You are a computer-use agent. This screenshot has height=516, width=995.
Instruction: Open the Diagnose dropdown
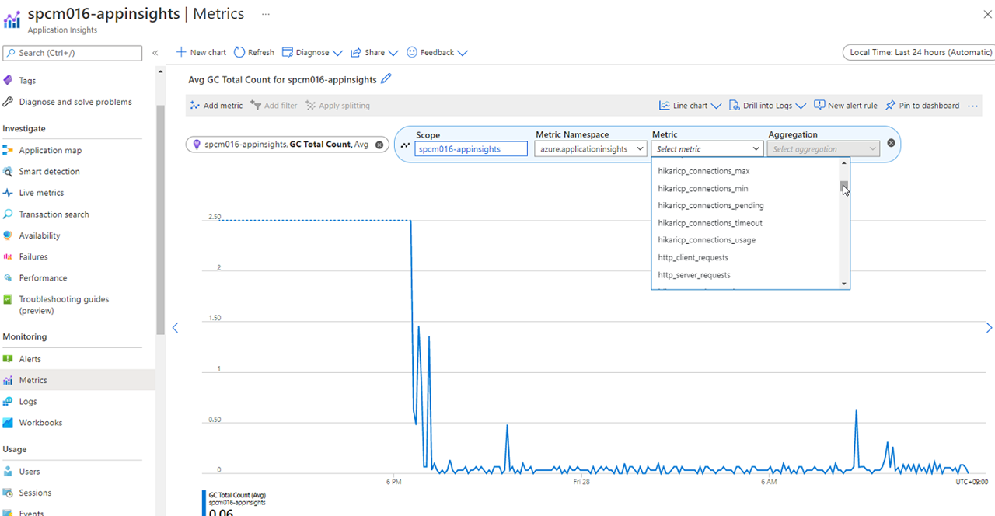(312, 53)
